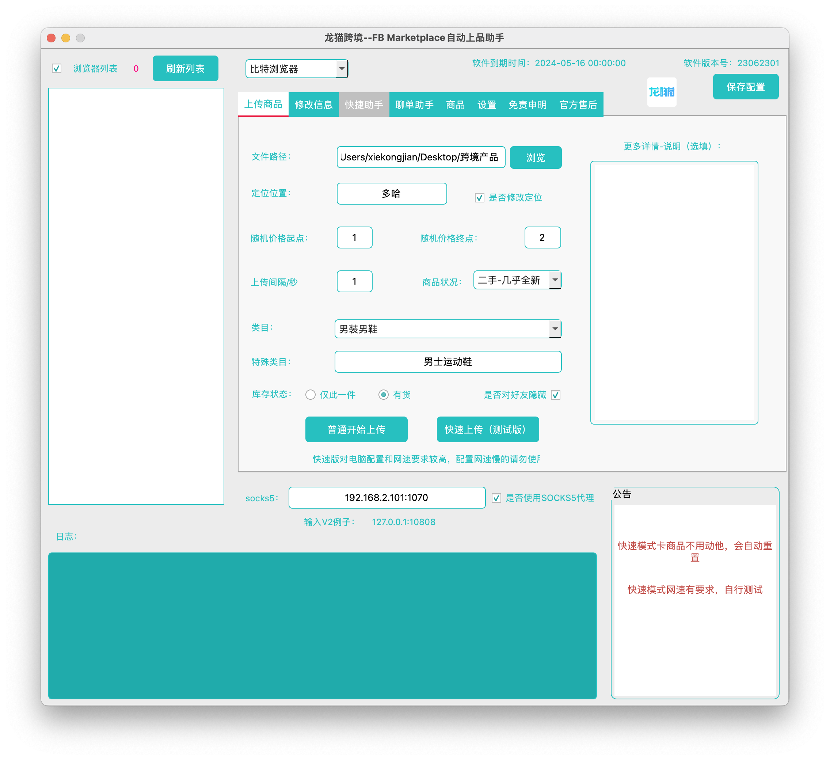Click the teal 日志 log area
Screen dimensions: 830x760
322,626
